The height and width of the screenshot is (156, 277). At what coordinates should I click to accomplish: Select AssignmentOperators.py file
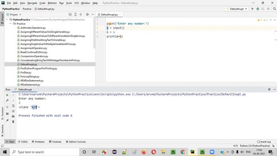34,48
